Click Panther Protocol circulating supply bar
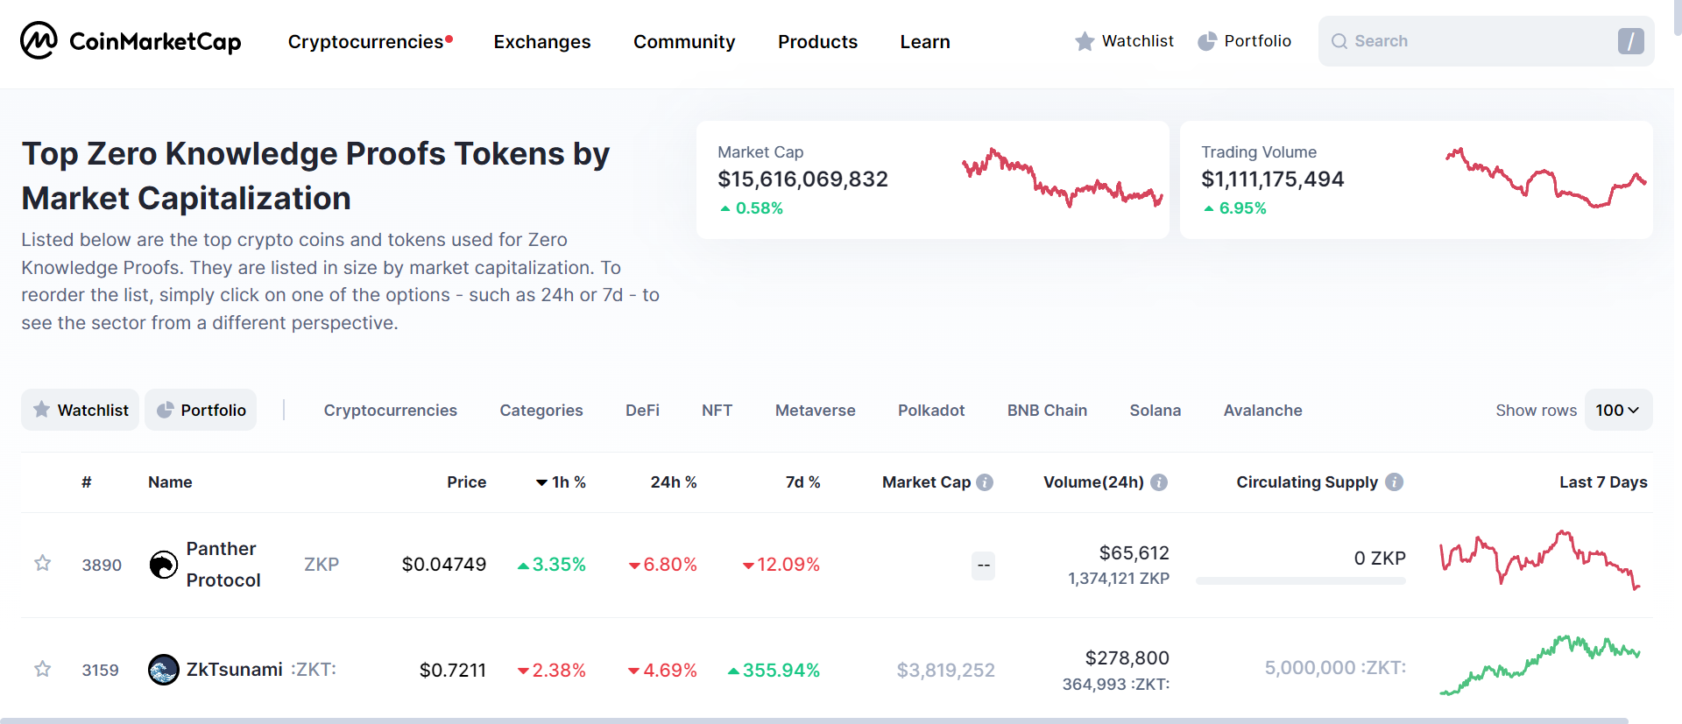This screenshot has height=724, width=1682. click(1301, 580)
